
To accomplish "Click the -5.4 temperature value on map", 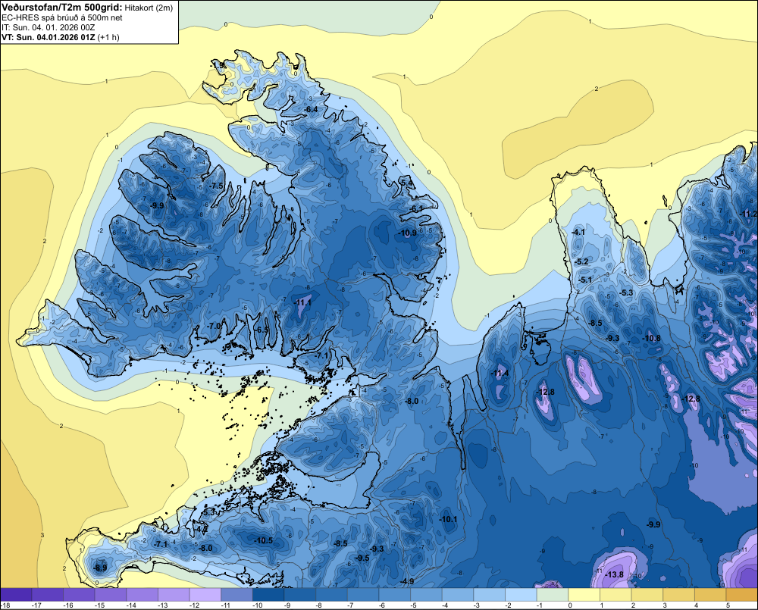I will point(407,183).
